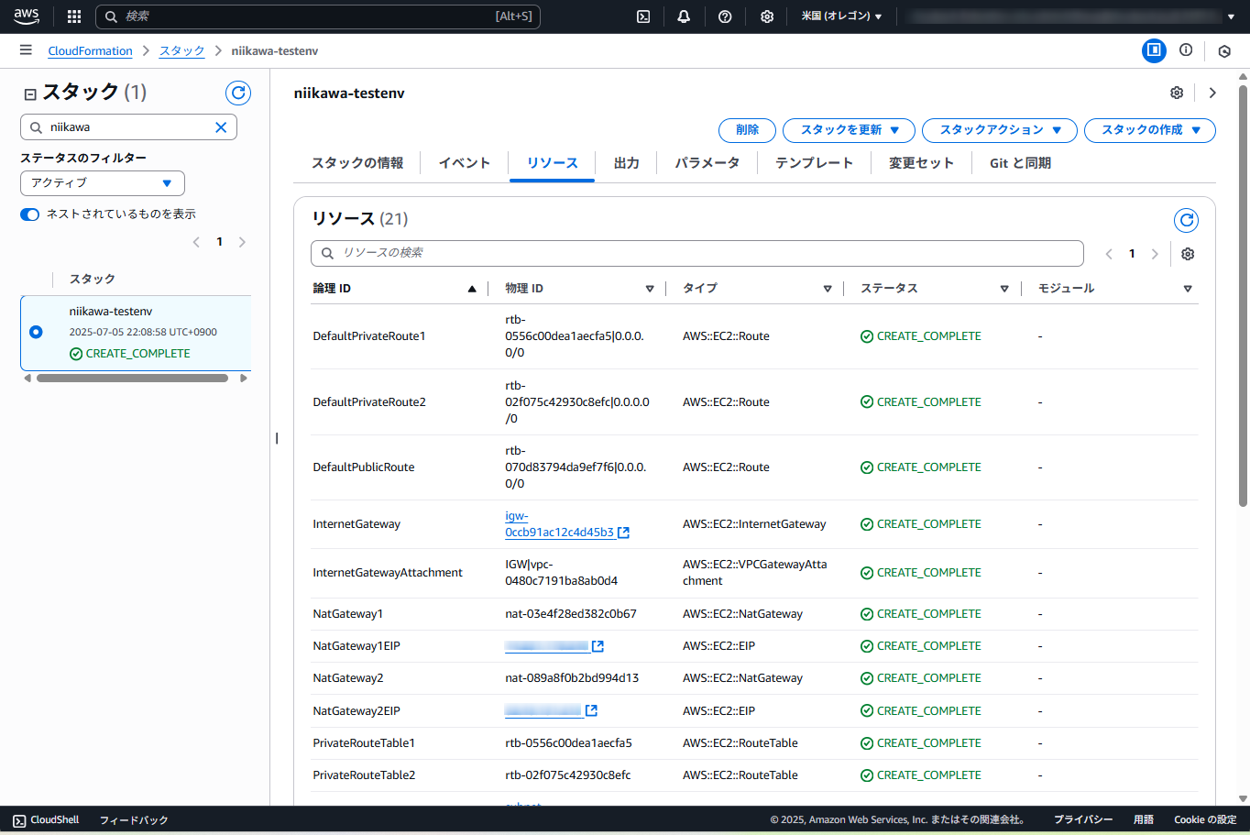Expand the スタックアクション dropdown
This screenshot has width=1250, height=835.
pyautogui.click(x=1000, y=130)
